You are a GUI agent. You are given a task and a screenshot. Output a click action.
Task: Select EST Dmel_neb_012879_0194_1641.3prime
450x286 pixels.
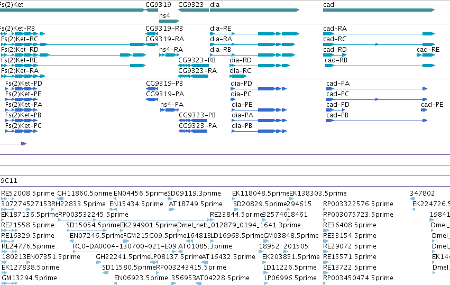click(239, 225)
